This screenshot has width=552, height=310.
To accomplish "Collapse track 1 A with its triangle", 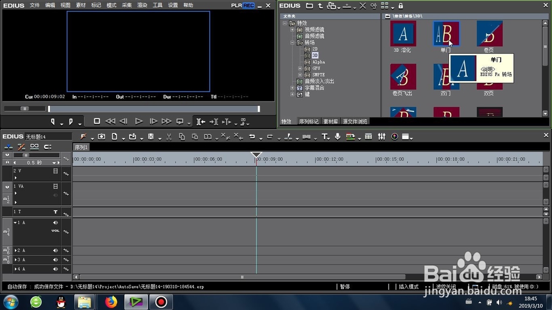I will pos(15,223).
